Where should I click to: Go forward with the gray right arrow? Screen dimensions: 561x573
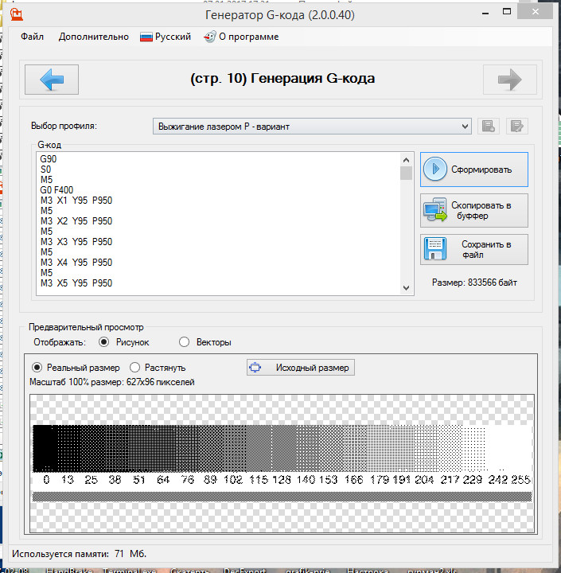[x=510, y=80]
